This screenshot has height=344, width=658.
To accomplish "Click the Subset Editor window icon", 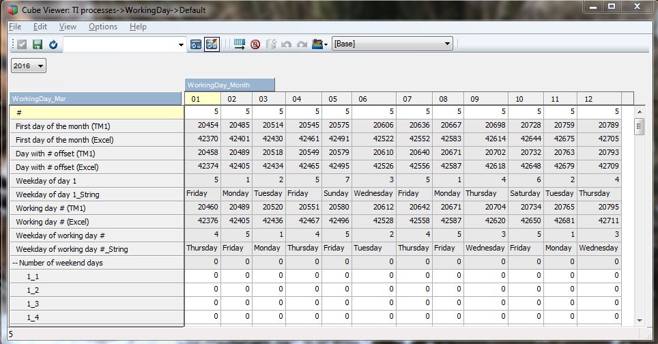I will (x=197, y=44).
